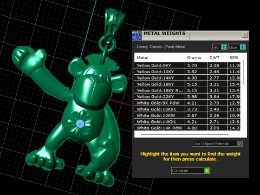The height and width of the screenshot is (195, 260).
Task: Sort by the Grams column header
Action: pos(194,57)
